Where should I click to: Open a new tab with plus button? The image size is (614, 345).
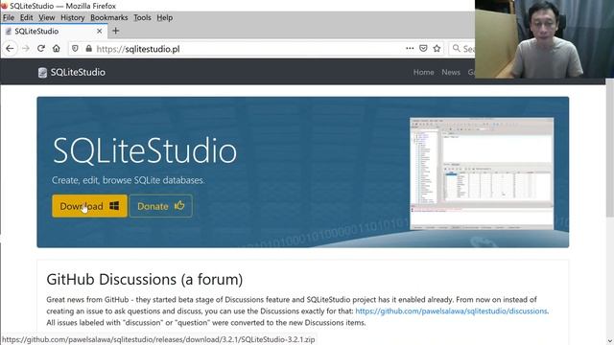[115, 31]
